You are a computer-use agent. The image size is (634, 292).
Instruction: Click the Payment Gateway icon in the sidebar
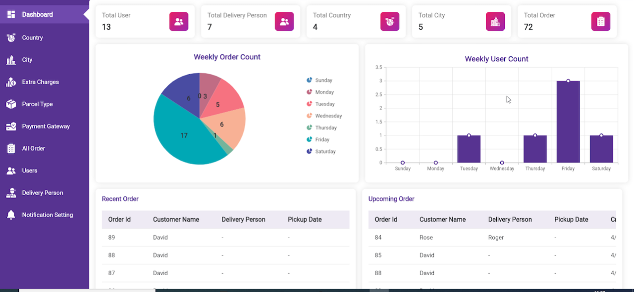pyautogui.click(x=11, y=126)
